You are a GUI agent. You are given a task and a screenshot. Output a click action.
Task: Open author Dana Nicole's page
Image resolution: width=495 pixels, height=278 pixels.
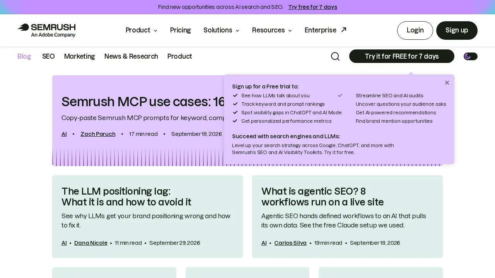point(91,243)
